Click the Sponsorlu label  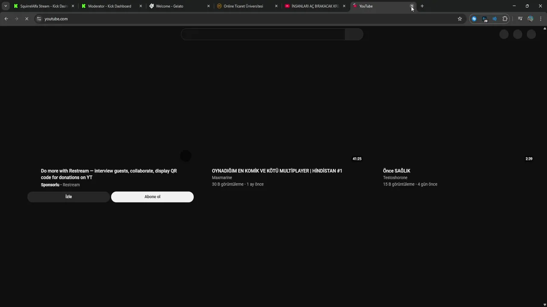coord(50,185)
